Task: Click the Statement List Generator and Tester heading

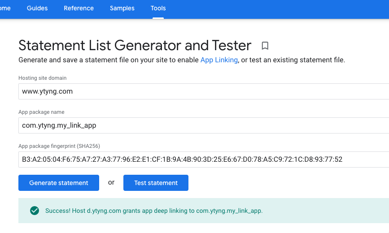Action: point(135,45)
